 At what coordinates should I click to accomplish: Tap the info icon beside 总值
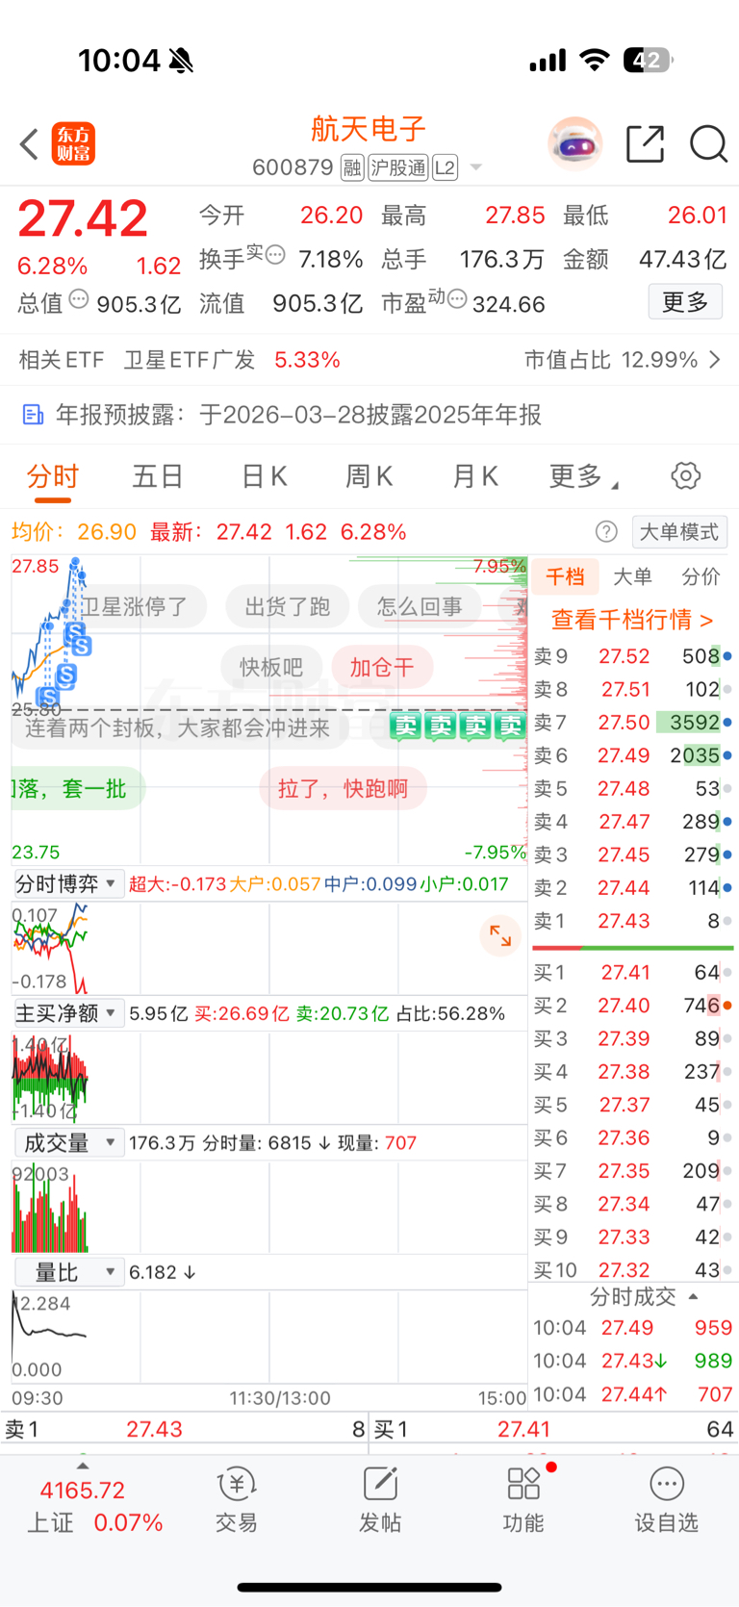(79, 299)
